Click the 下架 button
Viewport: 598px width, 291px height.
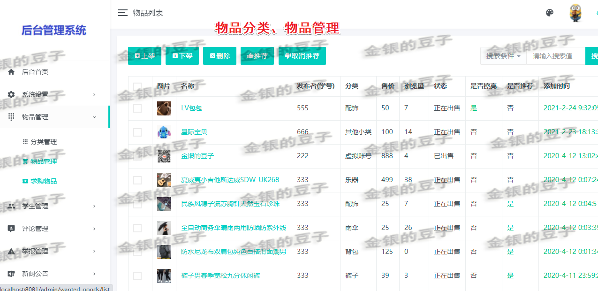[x=182, y=56]
